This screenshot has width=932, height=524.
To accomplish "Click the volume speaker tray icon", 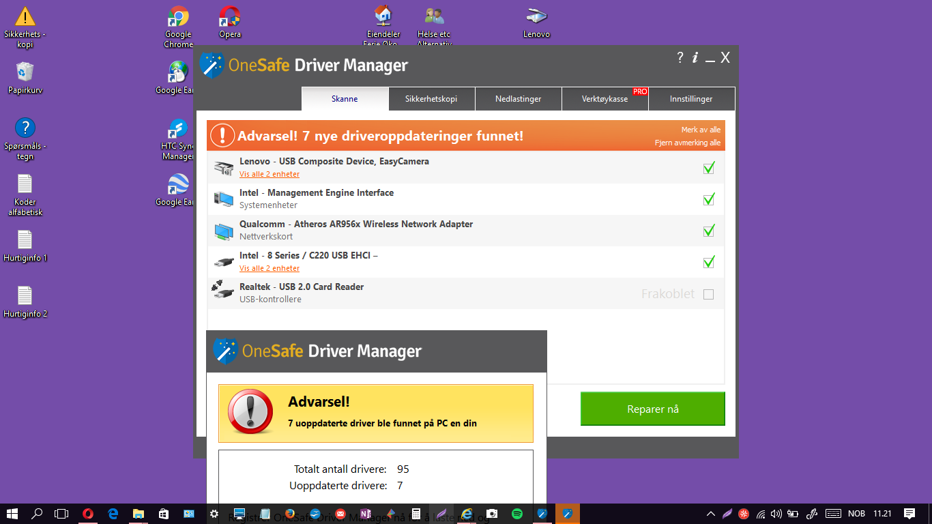I will click(776, 514).
